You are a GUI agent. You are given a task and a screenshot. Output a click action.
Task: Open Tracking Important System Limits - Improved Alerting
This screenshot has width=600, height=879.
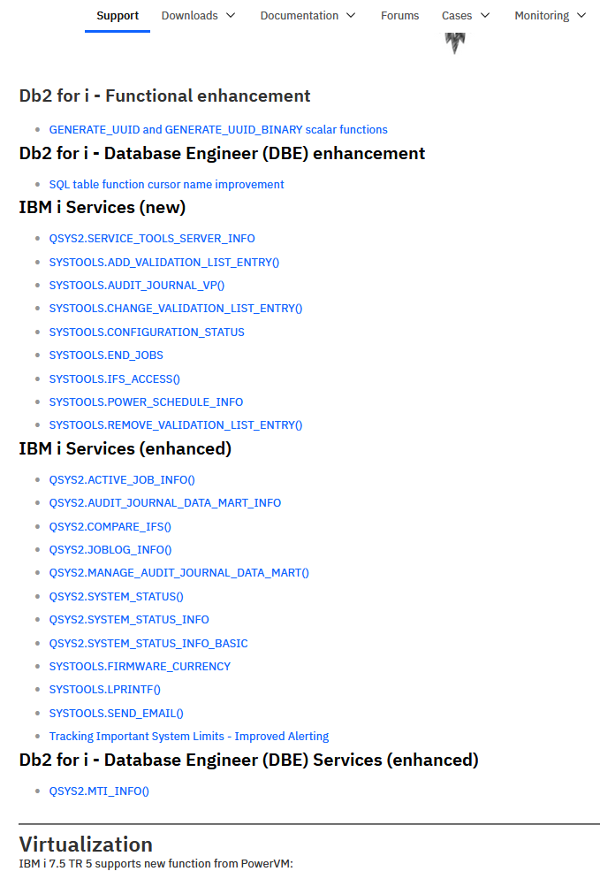coord(189,736)
